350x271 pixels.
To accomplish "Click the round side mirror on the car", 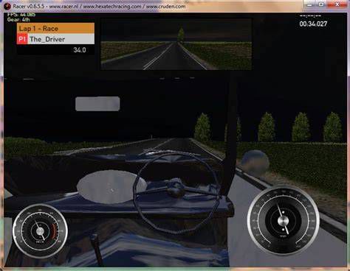I will point(255,163).
